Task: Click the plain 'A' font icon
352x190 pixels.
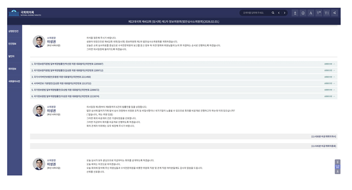Action: point(311,13)
